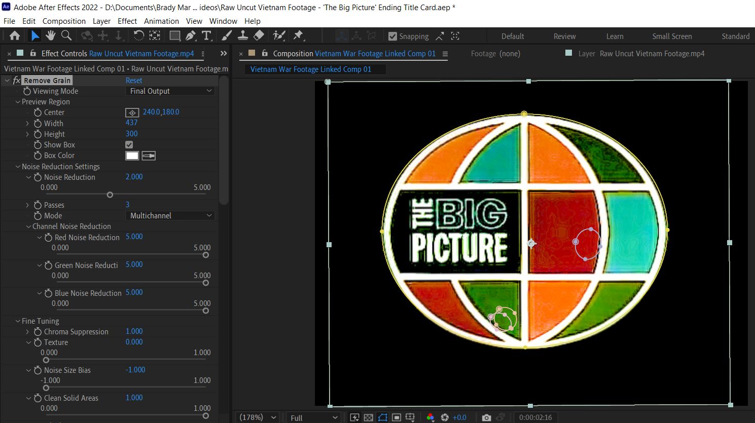Image resolution: width=755 pixels, height=423 pixels.
Task: Toggle lock on Effect Controls panel
Action: [x=33, y=53]
